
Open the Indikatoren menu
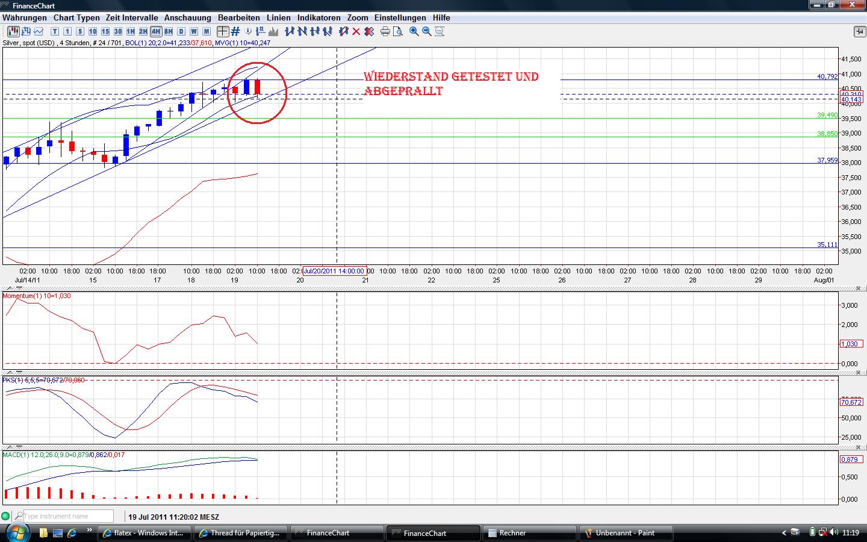(319, 17)
